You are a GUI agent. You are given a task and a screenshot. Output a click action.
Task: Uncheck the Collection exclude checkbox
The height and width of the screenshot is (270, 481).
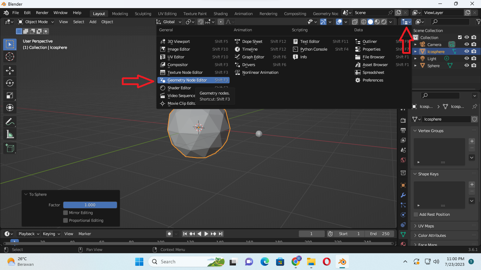[460, 38]
